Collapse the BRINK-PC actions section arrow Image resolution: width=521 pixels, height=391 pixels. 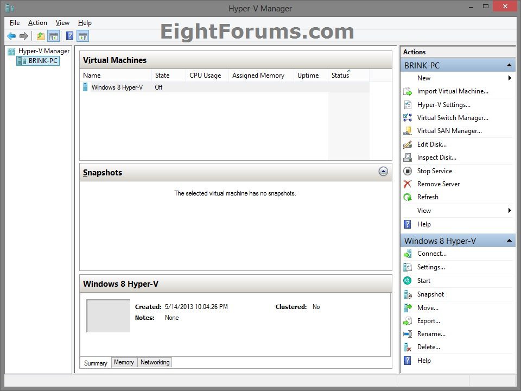pos(509,66)
